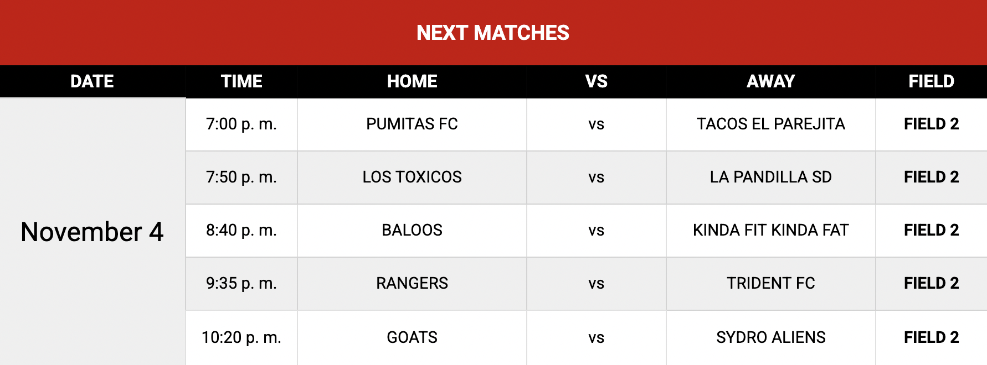Click the FIELD column header
This screenshot has width=987, height=365.
[931, 81]
